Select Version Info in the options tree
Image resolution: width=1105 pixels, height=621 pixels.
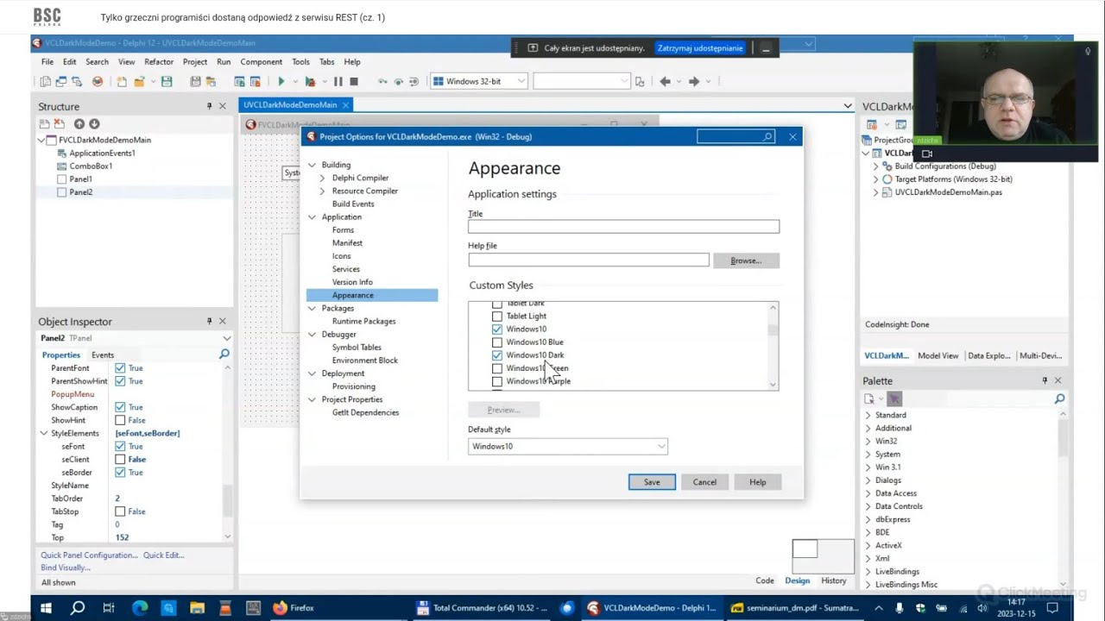point(352,282)
